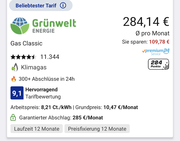Screen dimensions: 180x141
Task: Click the Garantierter Abschlag 285 €/Monat text
Action: click(61, 118)
